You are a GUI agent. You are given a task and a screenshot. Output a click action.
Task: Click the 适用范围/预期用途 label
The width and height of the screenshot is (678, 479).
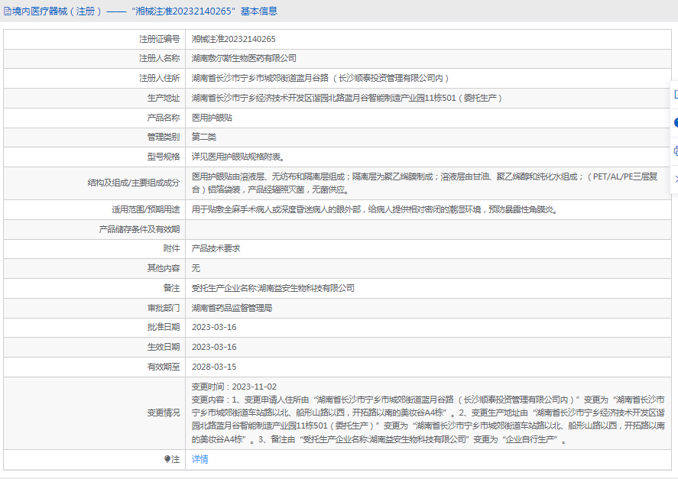[x=146, y=209]
